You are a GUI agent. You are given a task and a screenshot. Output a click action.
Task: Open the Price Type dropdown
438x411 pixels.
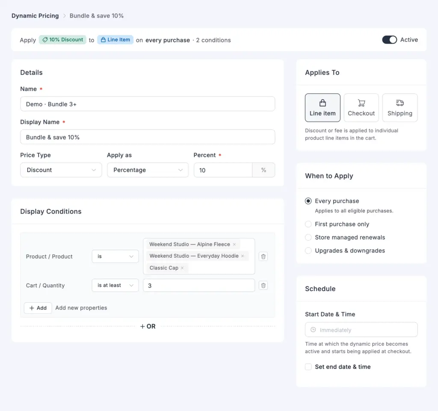[x=61, y=170]
